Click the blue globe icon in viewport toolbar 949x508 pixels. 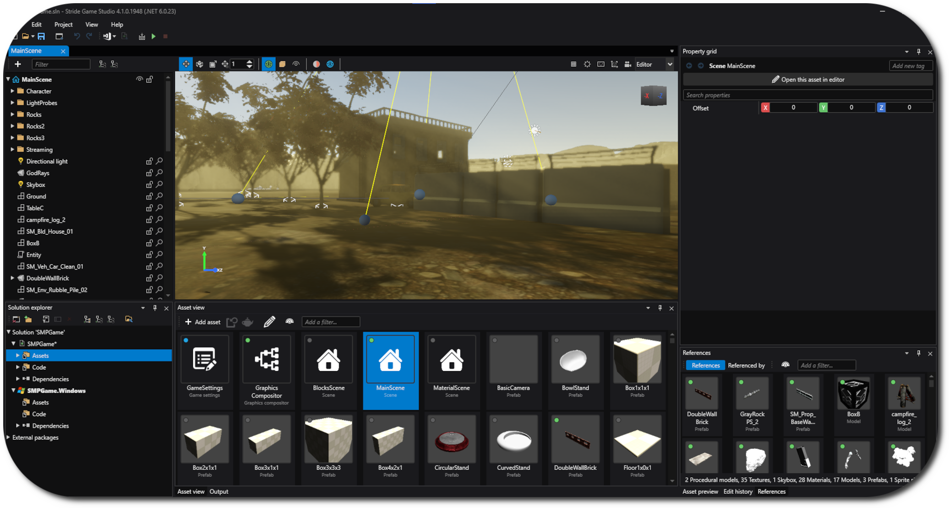pos(330,64)
